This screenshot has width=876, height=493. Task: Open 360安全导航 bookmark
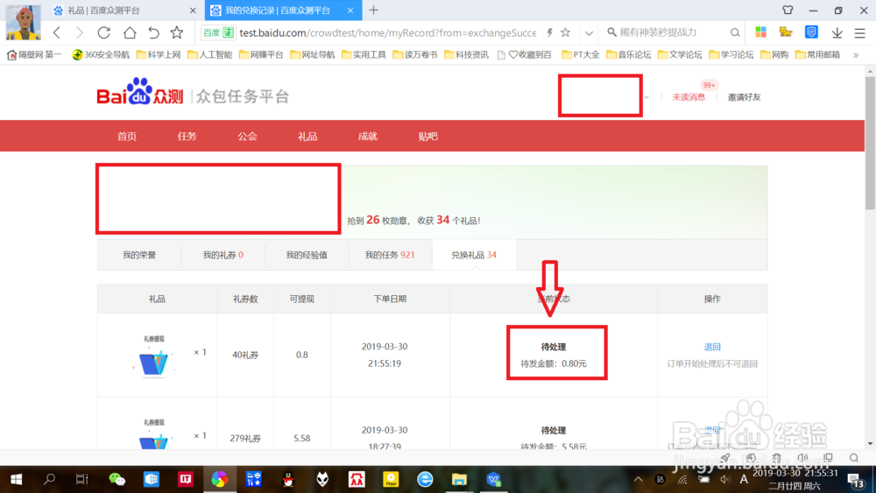tap(101, 54)
